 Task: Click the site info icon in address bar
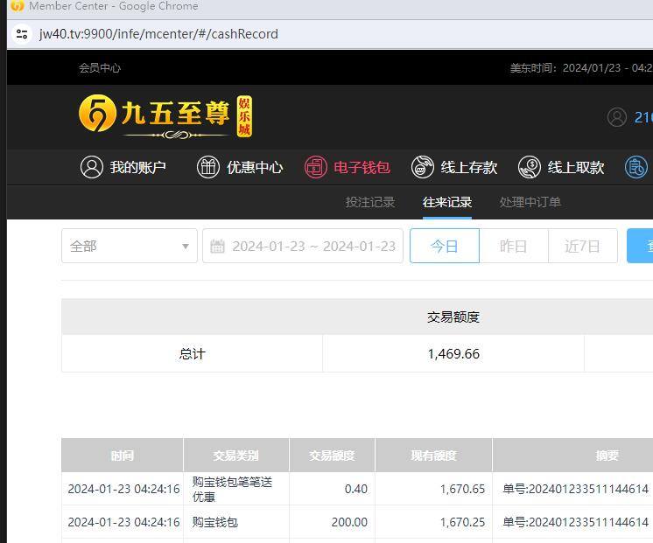[22, 34]
